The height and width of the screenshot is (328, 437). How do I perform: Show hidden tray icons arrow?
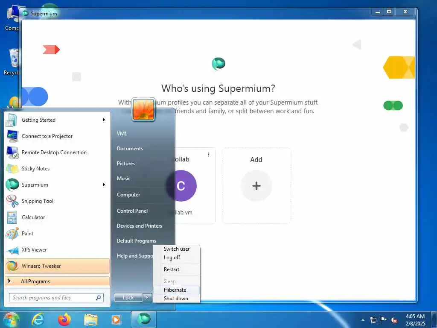tap(363, 320)
